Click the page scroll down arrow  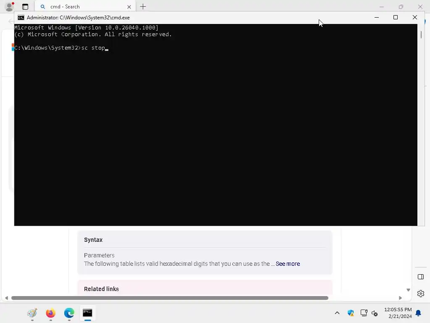[x=408, y=290]
